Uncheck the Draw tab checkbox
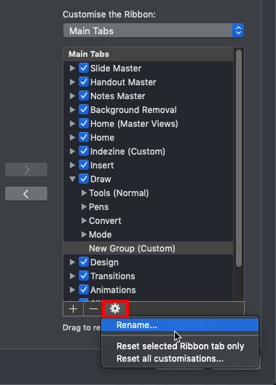 click(84, 179)
